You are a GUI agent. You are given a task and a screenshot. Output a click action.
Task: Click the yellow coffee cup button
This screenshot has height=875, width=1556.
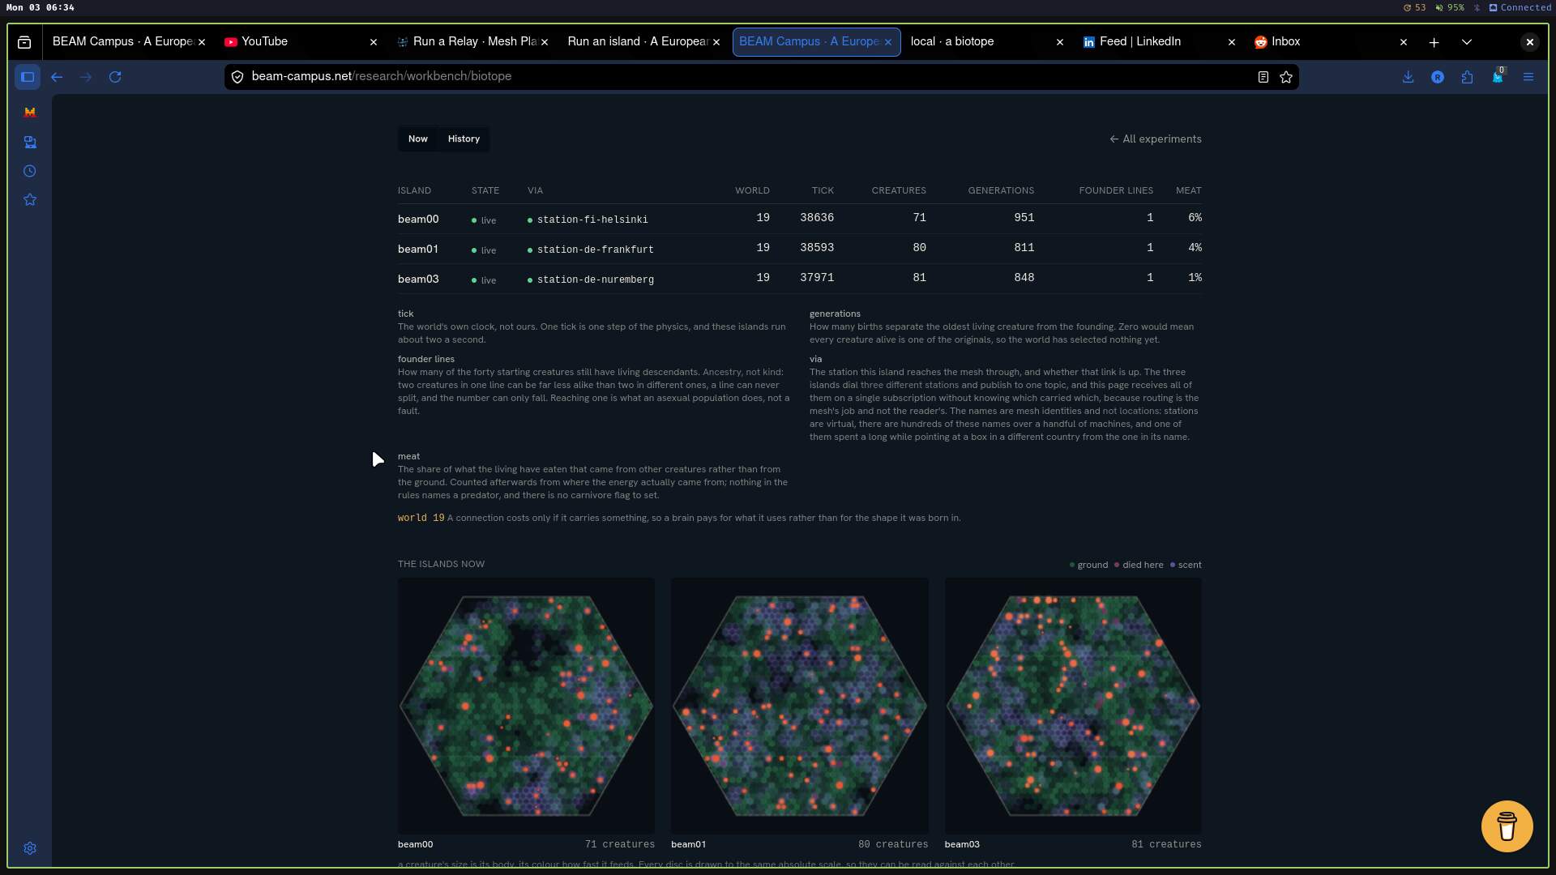(x=1507, y=826)
